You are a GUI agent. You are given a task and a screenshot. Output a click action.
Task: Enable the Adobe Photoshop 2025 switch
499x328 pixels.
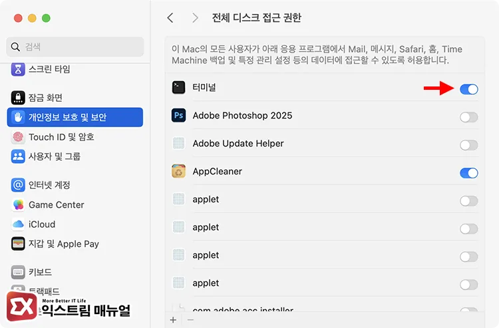pyautogui.click(x=469, y=117)
